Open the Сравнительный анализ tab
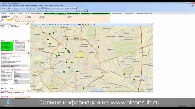195x109 pixels. pyautogui.click(x=144, y=14)
